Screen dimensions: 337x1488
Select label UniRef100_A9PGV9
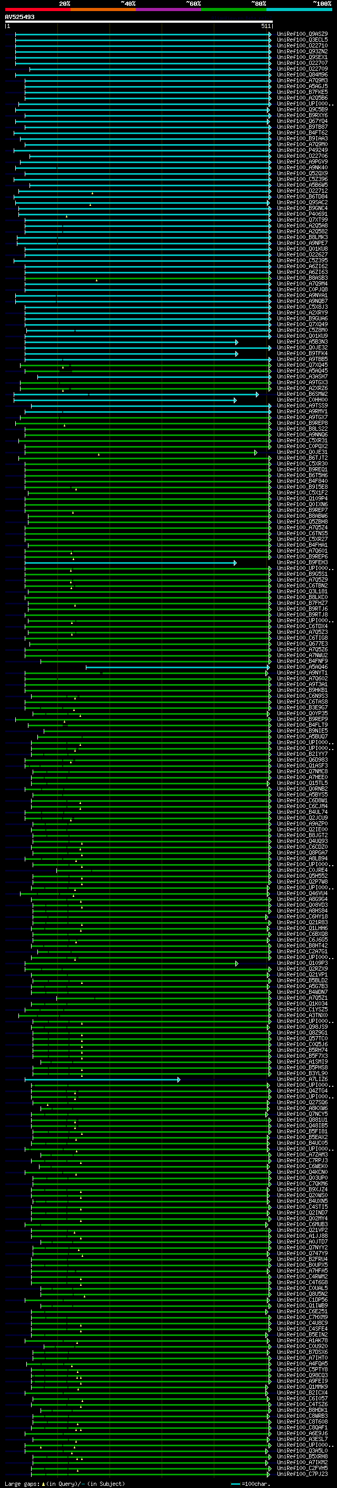pyautogui.click(x=302, y=162)
